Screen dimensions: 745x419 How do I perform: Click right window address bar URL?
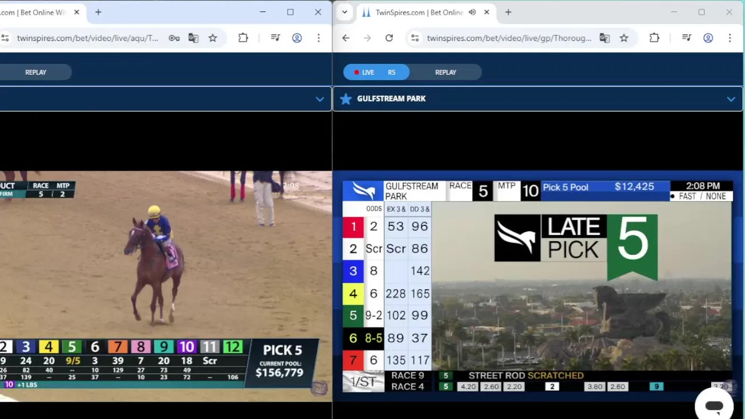coord(509,38)
